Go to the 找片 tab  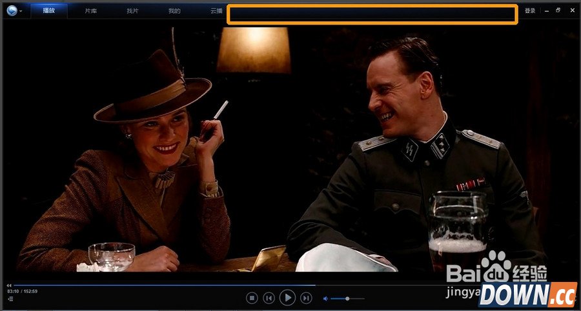coord(132,11)
